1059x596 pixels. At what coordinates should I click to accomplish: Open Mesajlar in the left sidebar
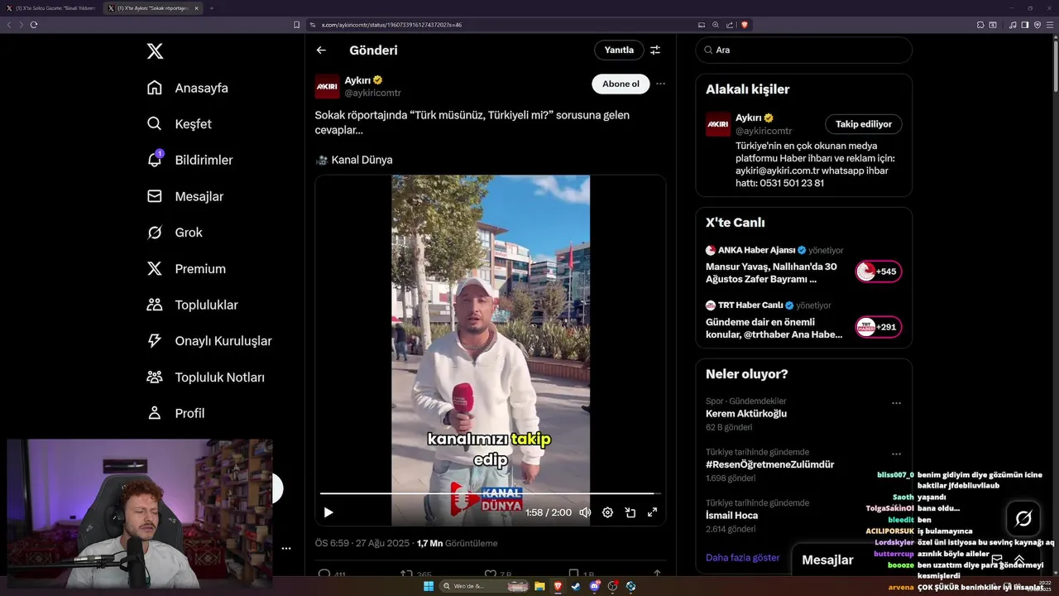point(184,196)
